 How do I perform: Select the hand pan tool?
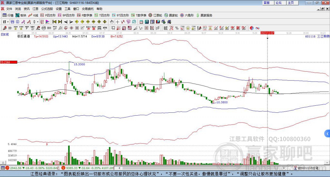pos(112,22)
